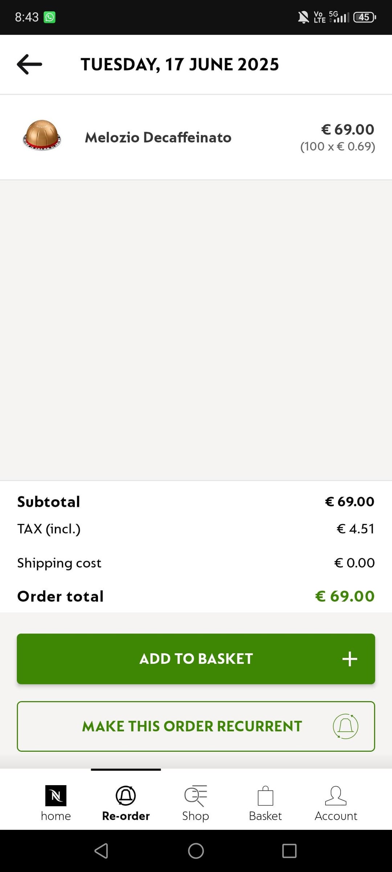Open the Basket bag icon
This screenshot has height=872, width=392.
coord(265,796)
